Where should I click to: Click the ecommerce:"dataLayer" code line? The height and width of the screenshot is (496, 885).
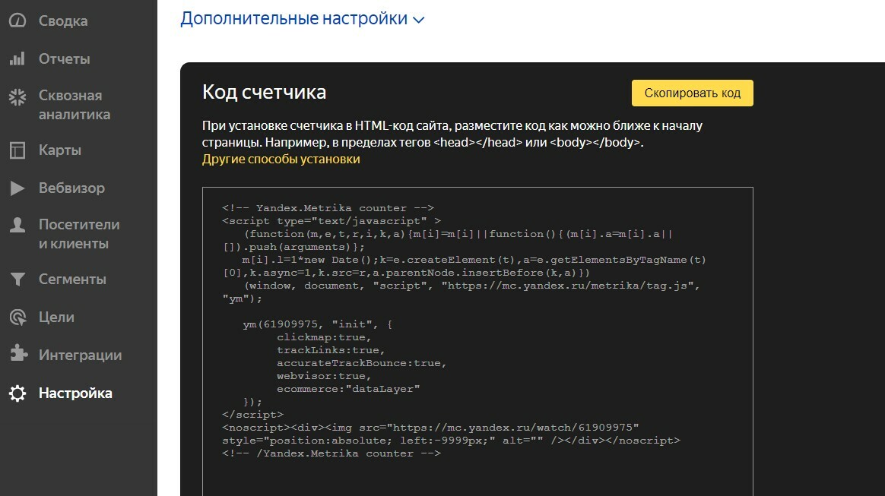click(x=348, y=389)
